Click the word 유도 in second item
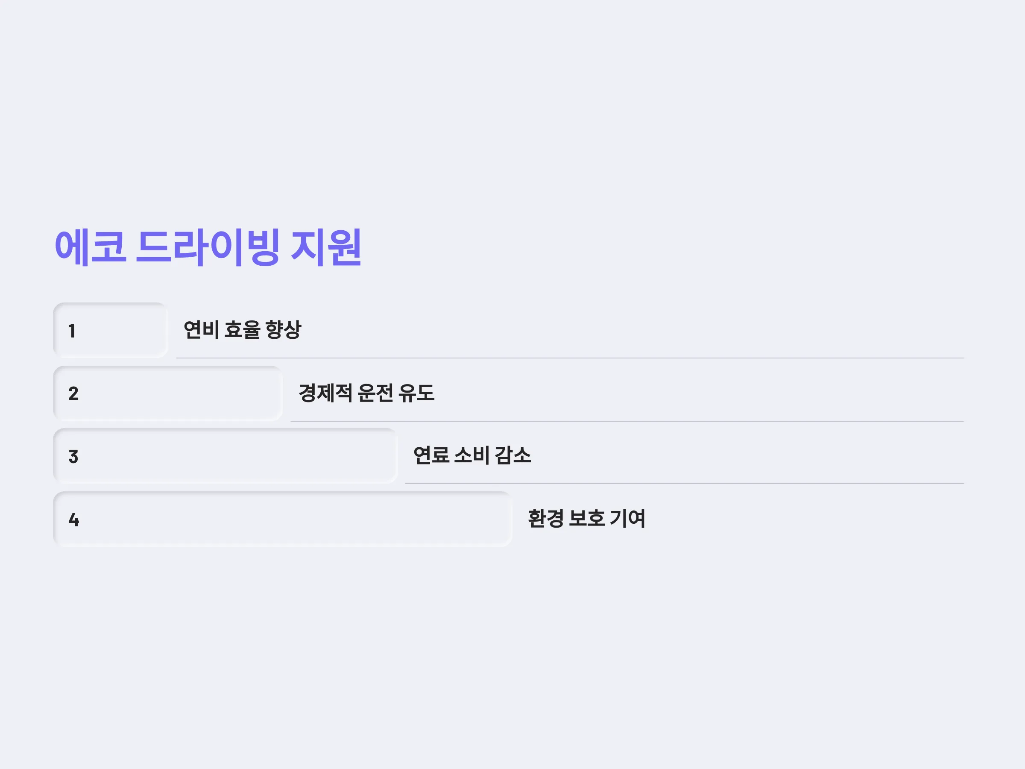Screen dimensions: 1025x769 [x=416, y=393]
